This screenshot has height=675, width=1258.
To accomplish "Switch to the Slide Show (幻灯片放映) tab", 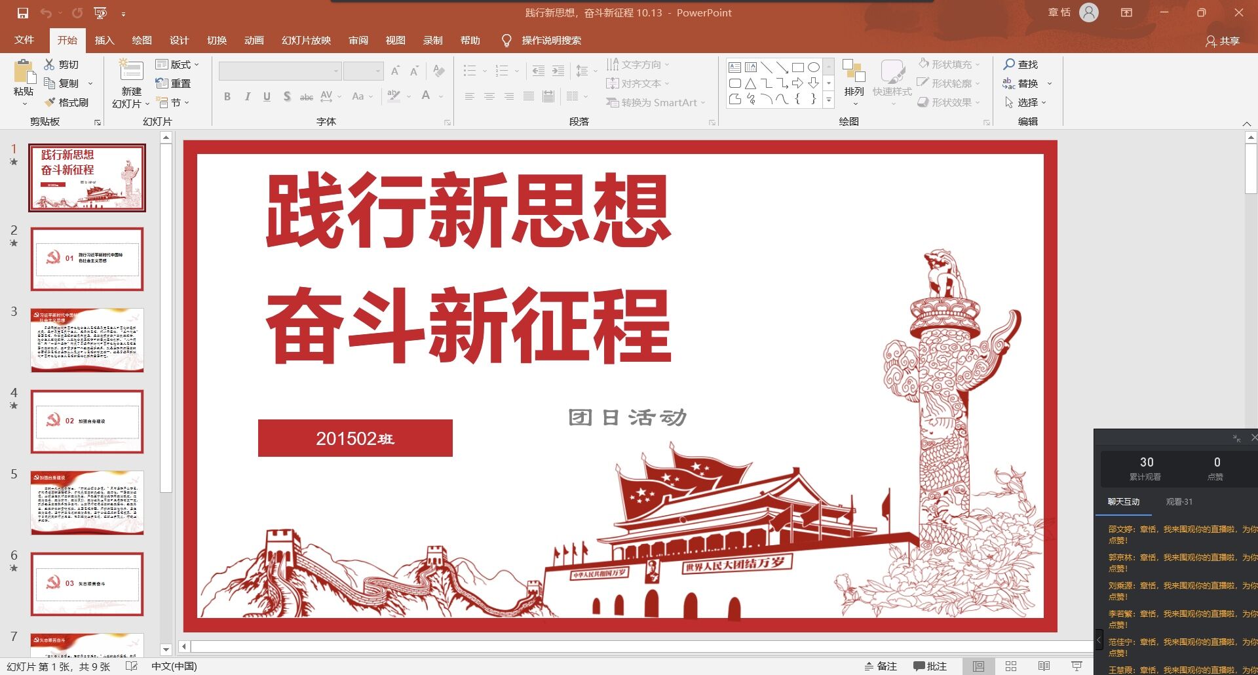I will 306,40.
